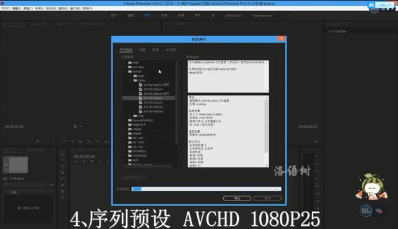This screenshot has height=229, width=398.
Task: Open the 窗口(W) menu
Action: point(75,8)
